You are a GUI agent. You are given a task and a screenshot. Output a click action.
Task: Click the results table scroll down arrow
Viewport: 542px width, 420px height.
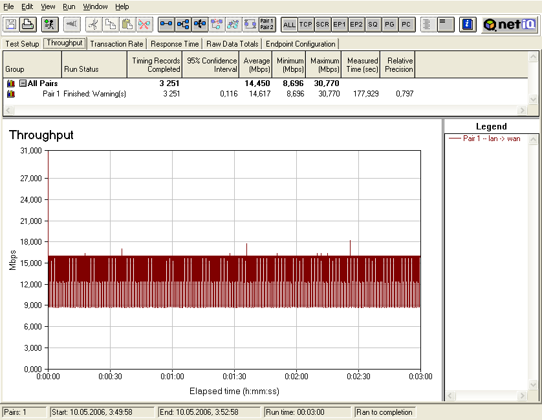pos(533,99)
